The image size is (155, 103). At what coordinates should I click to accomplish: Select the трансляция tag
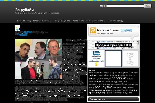pos(96,93)
